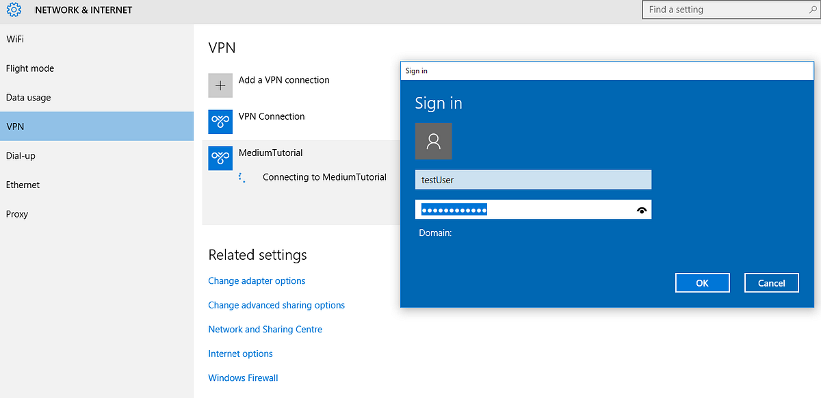This screenshot has width=821, height=398.
Task: Open Data usage section
Action: click(96, 97)
